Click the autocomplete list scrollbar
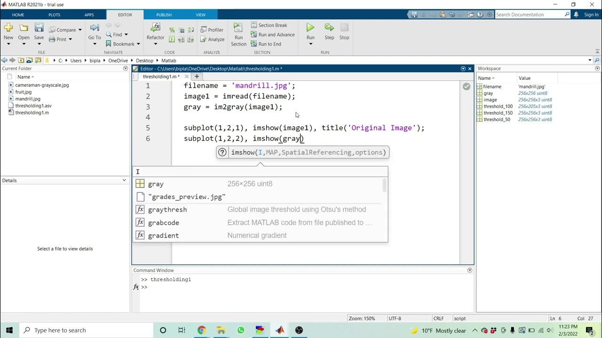The width and height of the screenshot is (602, 338). 385,185
